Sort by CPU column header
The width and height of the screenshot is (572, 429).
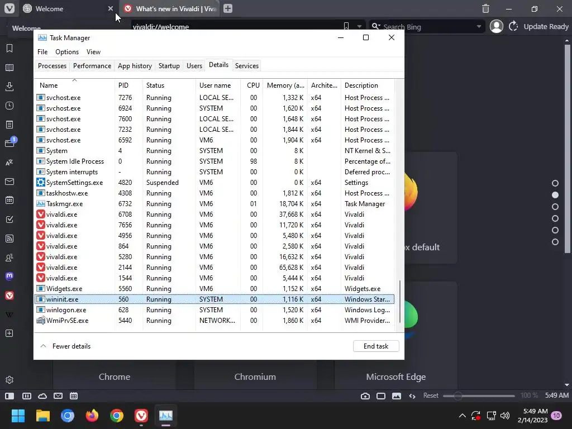tap(252, 85)
